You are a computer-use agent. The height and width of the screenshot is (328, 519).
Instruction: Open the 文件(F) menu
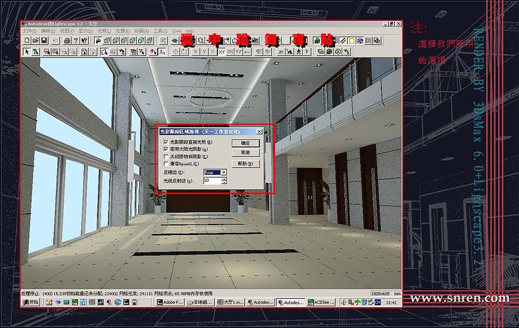tap(30, 31)
